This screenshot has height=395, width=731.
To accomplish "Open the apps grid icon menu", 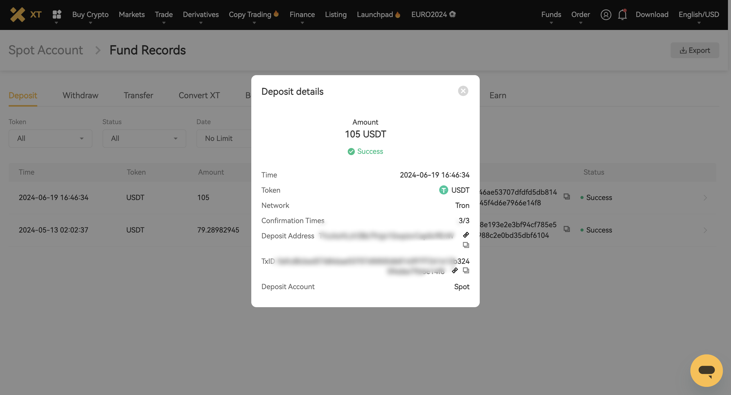I will pyautogui.click(x=57, y=14).
